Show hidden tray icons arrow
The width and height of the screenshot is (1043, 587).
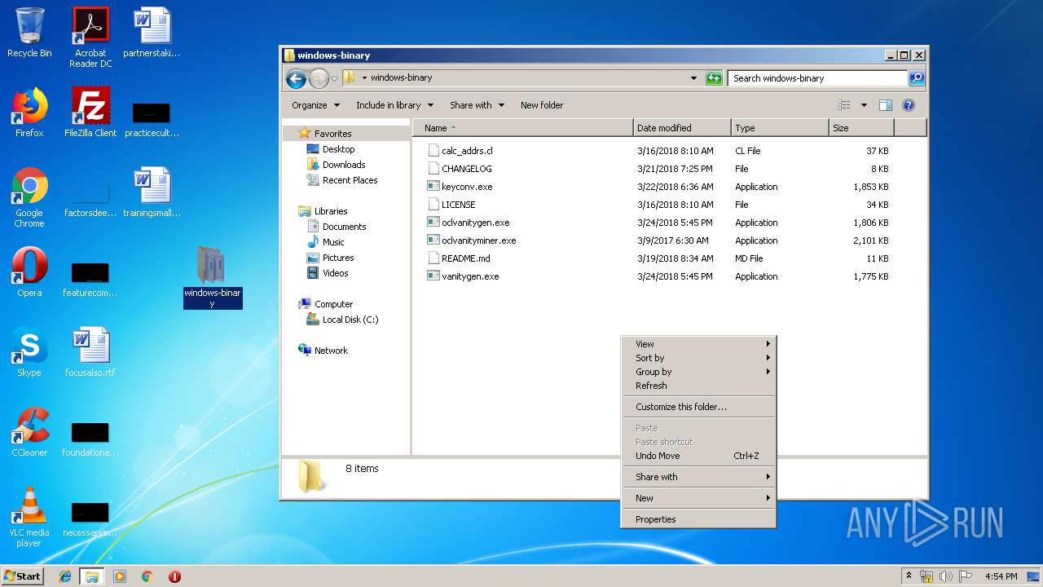909,576
